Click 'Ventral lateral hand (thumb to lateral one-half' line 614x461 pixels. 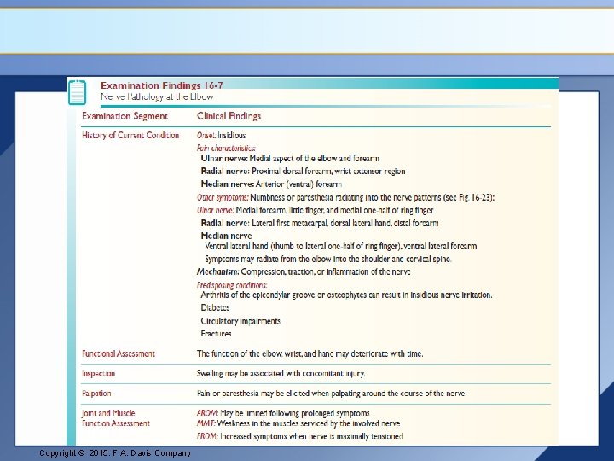point(340,246)
